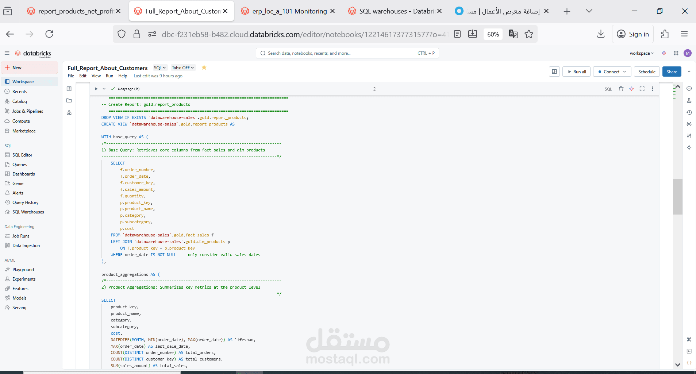
Task: Click the search data and notebooks field
Action: [347, 53]
